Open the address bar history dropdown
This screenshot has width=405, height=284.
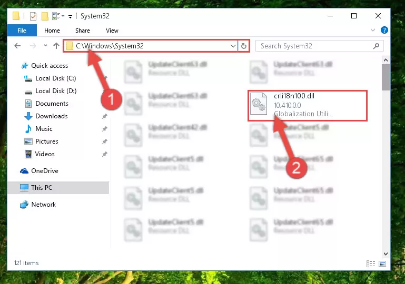click(x=233, y=46)
